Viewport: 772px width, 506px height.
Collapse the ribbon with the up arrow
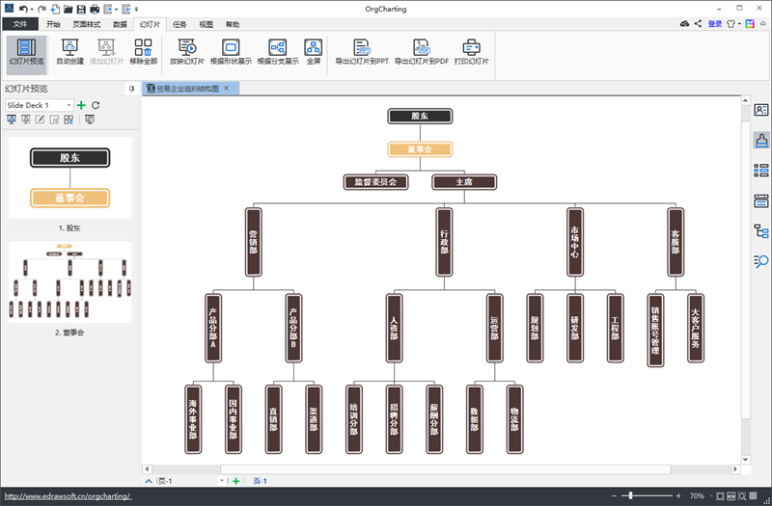coord(762,23)
